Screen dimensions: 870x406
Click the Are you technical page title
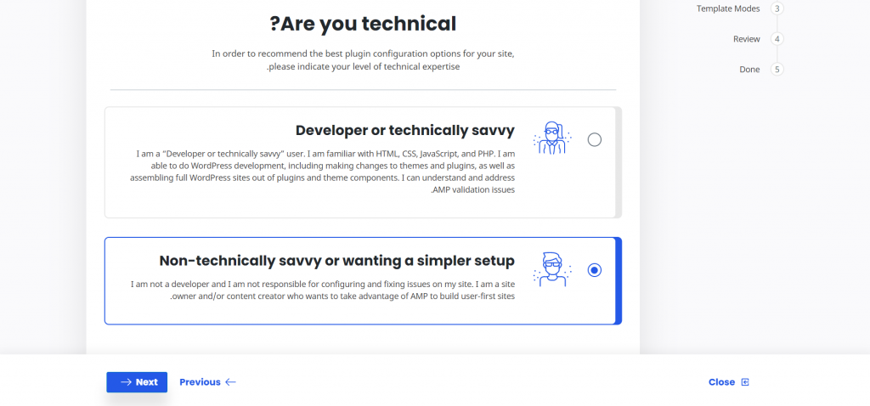coord(363,24)
